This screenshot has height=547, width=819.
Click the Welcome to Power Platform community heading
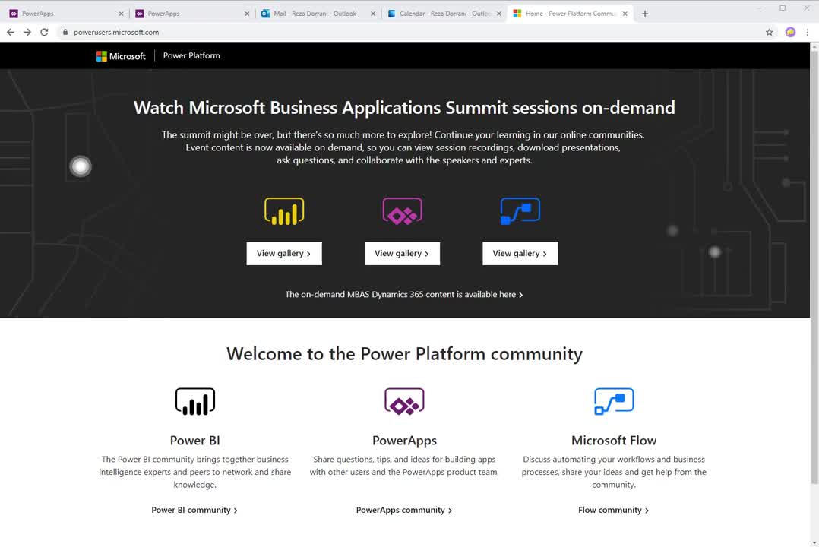click(x=404, y=354)
